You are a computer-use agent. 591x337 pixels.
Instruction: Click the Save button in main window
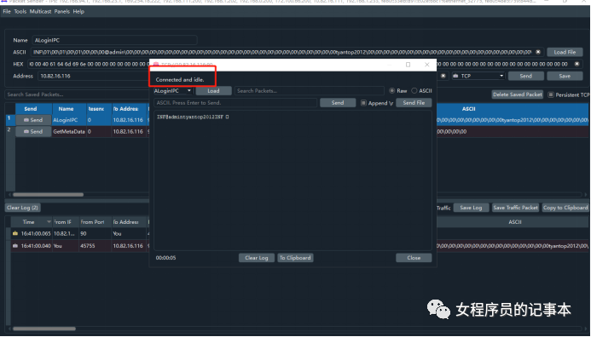pos(565,76)
